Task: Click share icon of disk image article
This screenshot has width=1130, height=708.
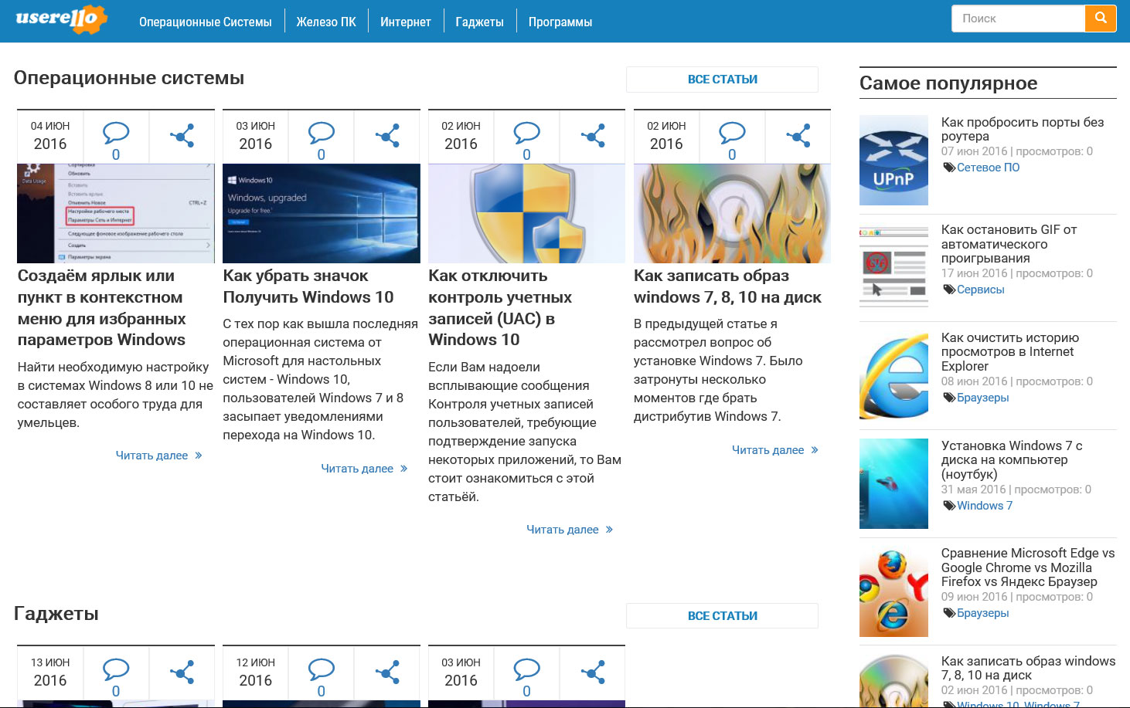Action: click(x=798, y=136)
